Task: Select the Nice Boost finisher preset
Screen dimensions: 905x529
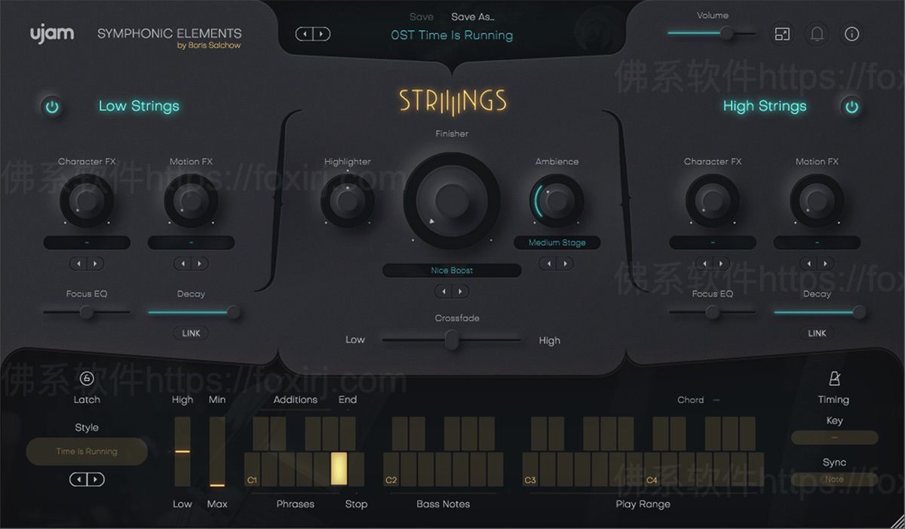Action: [452, 270]
